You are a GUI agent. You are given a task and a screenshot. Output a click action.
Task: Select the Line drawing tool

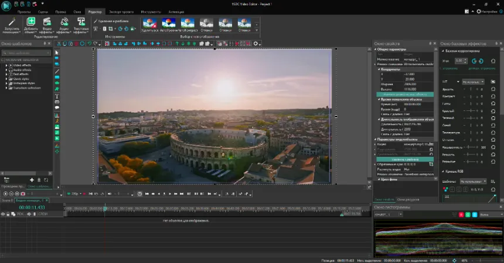click(x=57, y=71)
